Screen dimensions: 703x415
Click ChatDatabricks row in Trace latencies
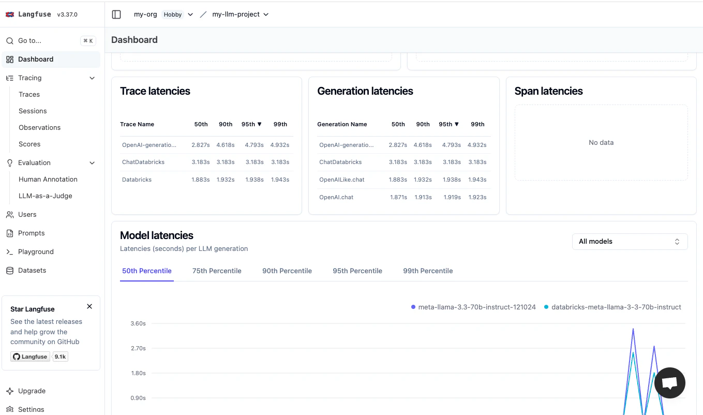206,162
